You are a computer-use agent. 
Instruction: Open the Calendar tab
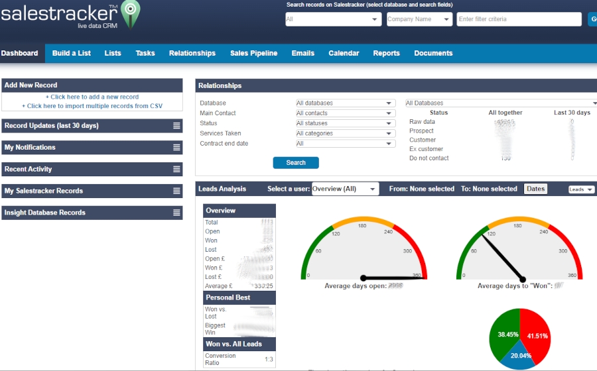tap(344, 53)
